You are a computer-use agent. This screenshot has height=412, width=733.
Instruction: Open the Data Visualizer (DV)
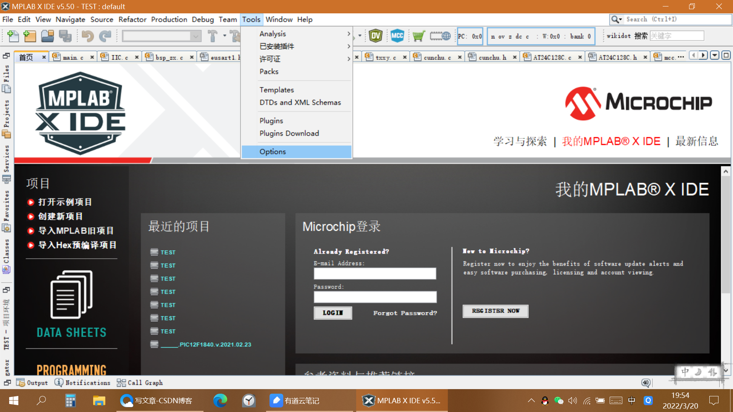coord(376,35)
